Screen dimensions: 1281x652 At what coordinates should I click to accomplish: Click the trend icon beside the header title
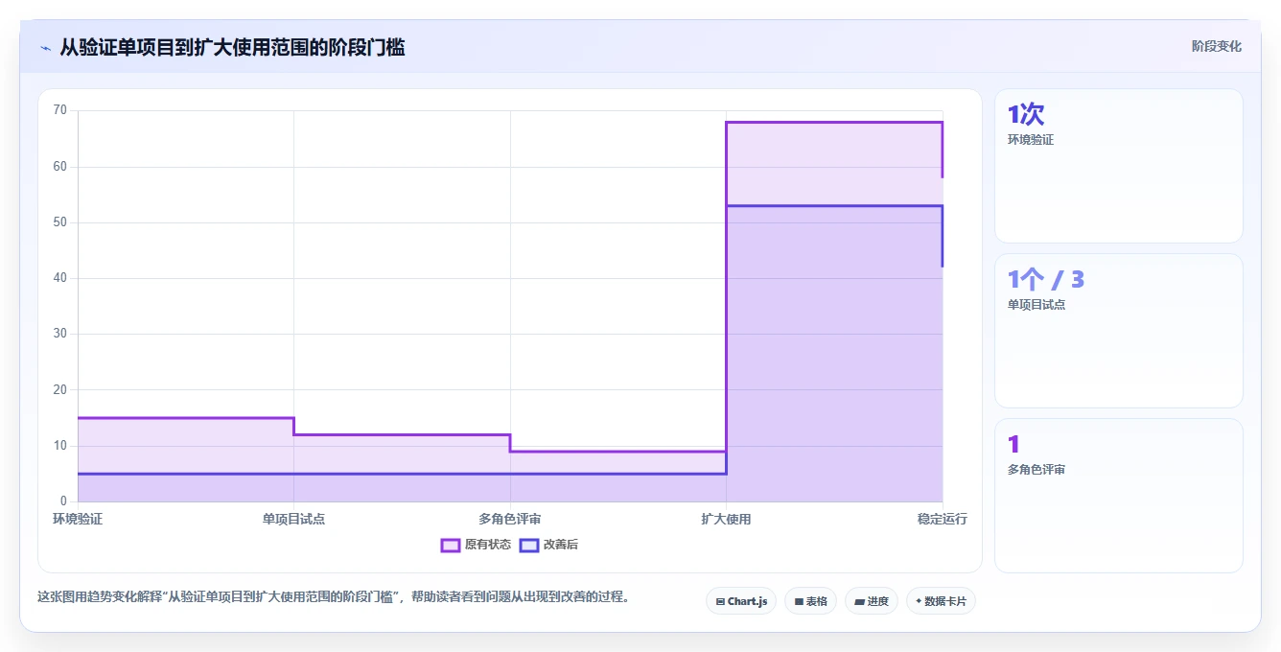pyautogui.click(x=45, y=47)
